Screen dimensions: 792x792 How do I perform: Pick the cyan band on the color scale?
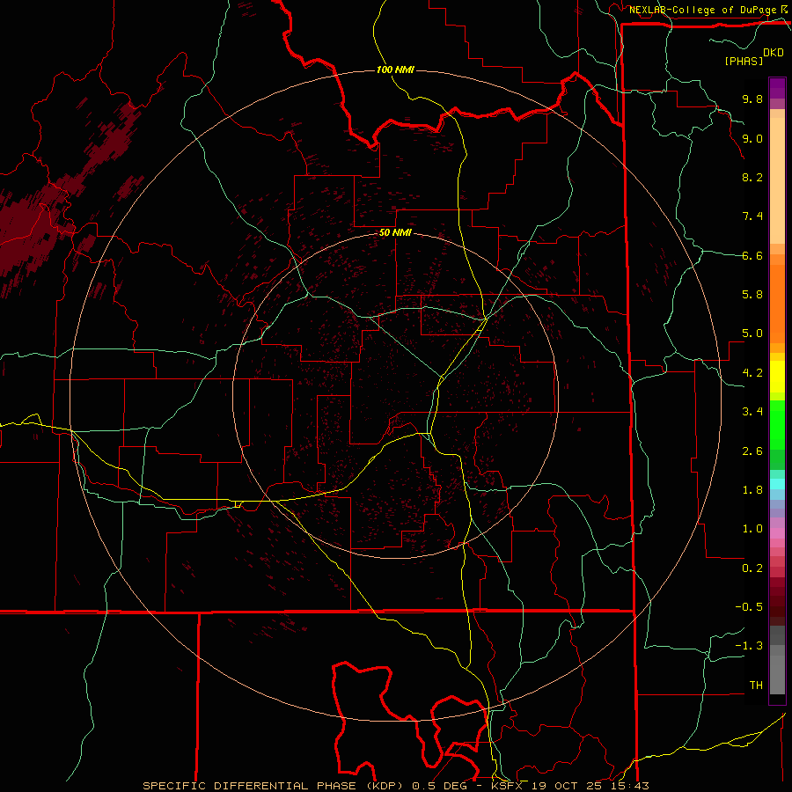click(x=777, y=484)
